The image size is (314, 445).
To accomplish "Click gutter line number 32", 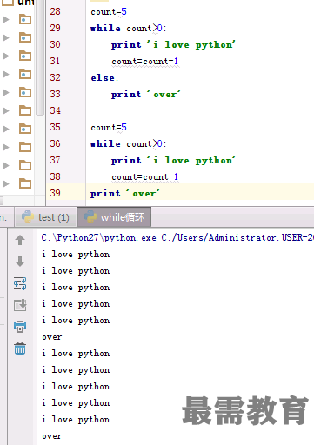I will 55,77.
